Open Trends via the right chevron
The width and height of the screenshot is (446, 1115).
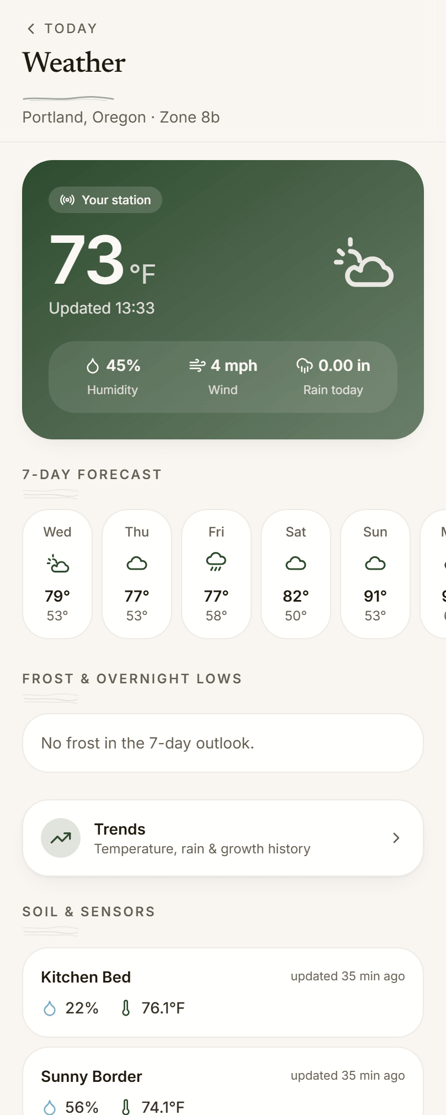(x=396, y=838)
